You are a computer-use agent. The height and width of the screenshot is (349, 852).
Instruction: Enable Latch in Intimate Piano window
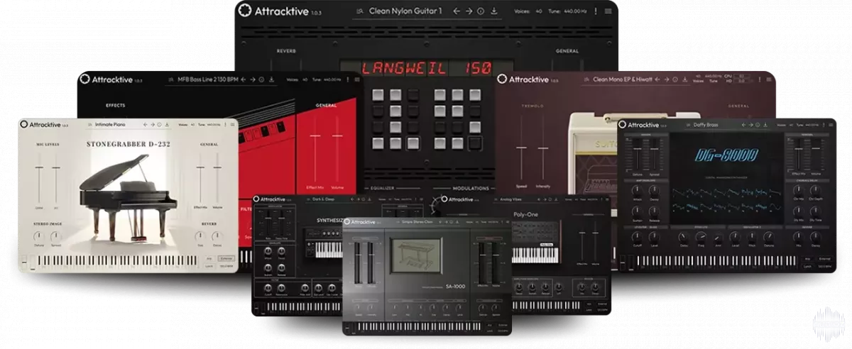pyautogui.click(x=209, y=266)
